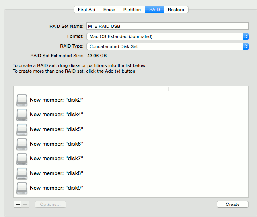The image size is (257, 217).
Task: Click the left column header of the list
Action: click(x=91, y=89)
